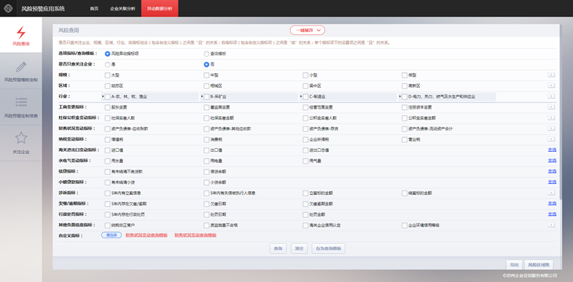Open 风险预警定制信息 via the list icon

pyautogui.click(x=21, y=102)
